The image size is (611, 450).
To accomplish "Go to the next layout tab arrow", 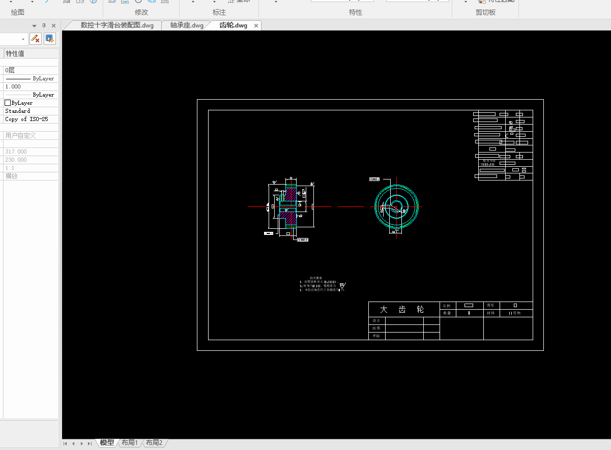I will point(81,443).
